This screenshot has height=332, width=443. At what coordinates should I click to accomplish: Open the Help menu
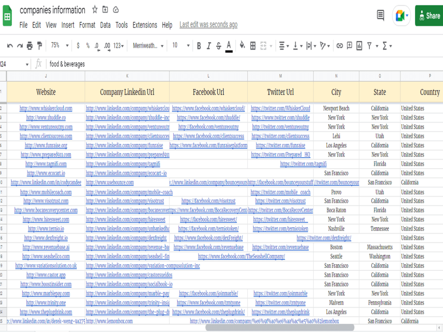167,25
